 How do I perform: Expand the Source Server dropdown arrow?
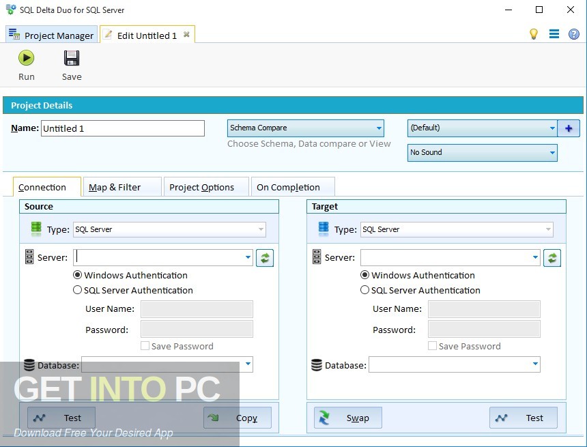[248, 257]
